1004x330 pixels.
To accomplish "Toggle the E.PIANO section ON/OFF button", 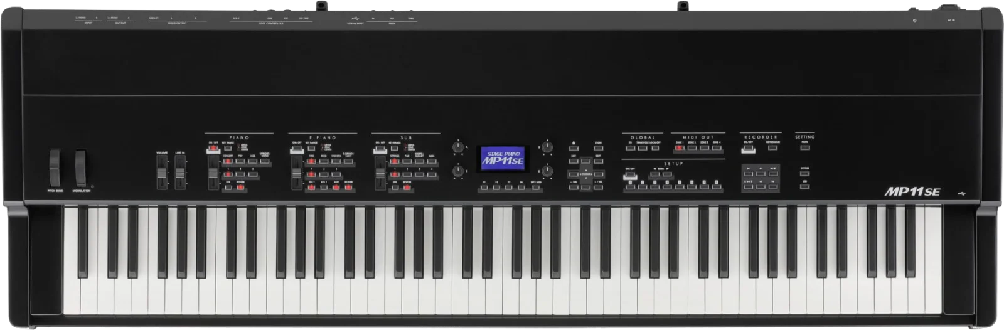I will pos(297,148).
